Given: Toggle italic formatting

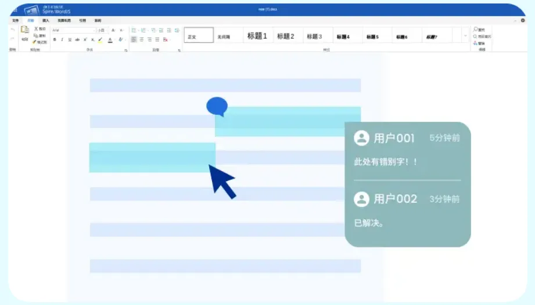Looking at the screenshot, I should click(62, 40).
